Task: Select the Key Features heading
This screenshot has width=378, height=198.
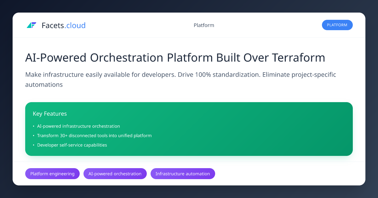Action: pos(50,114)
